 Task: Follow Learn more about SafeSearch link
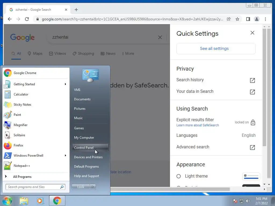(198, 125)
